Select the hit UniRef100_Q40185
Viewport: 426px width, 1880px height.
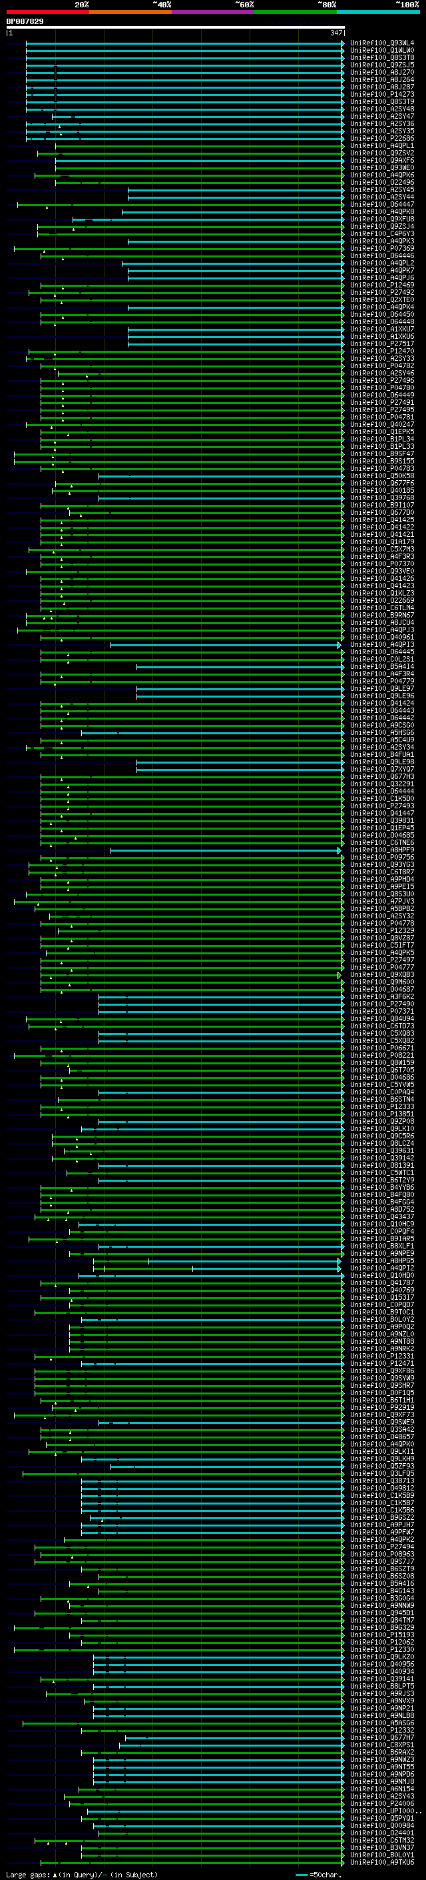[381, 490]
